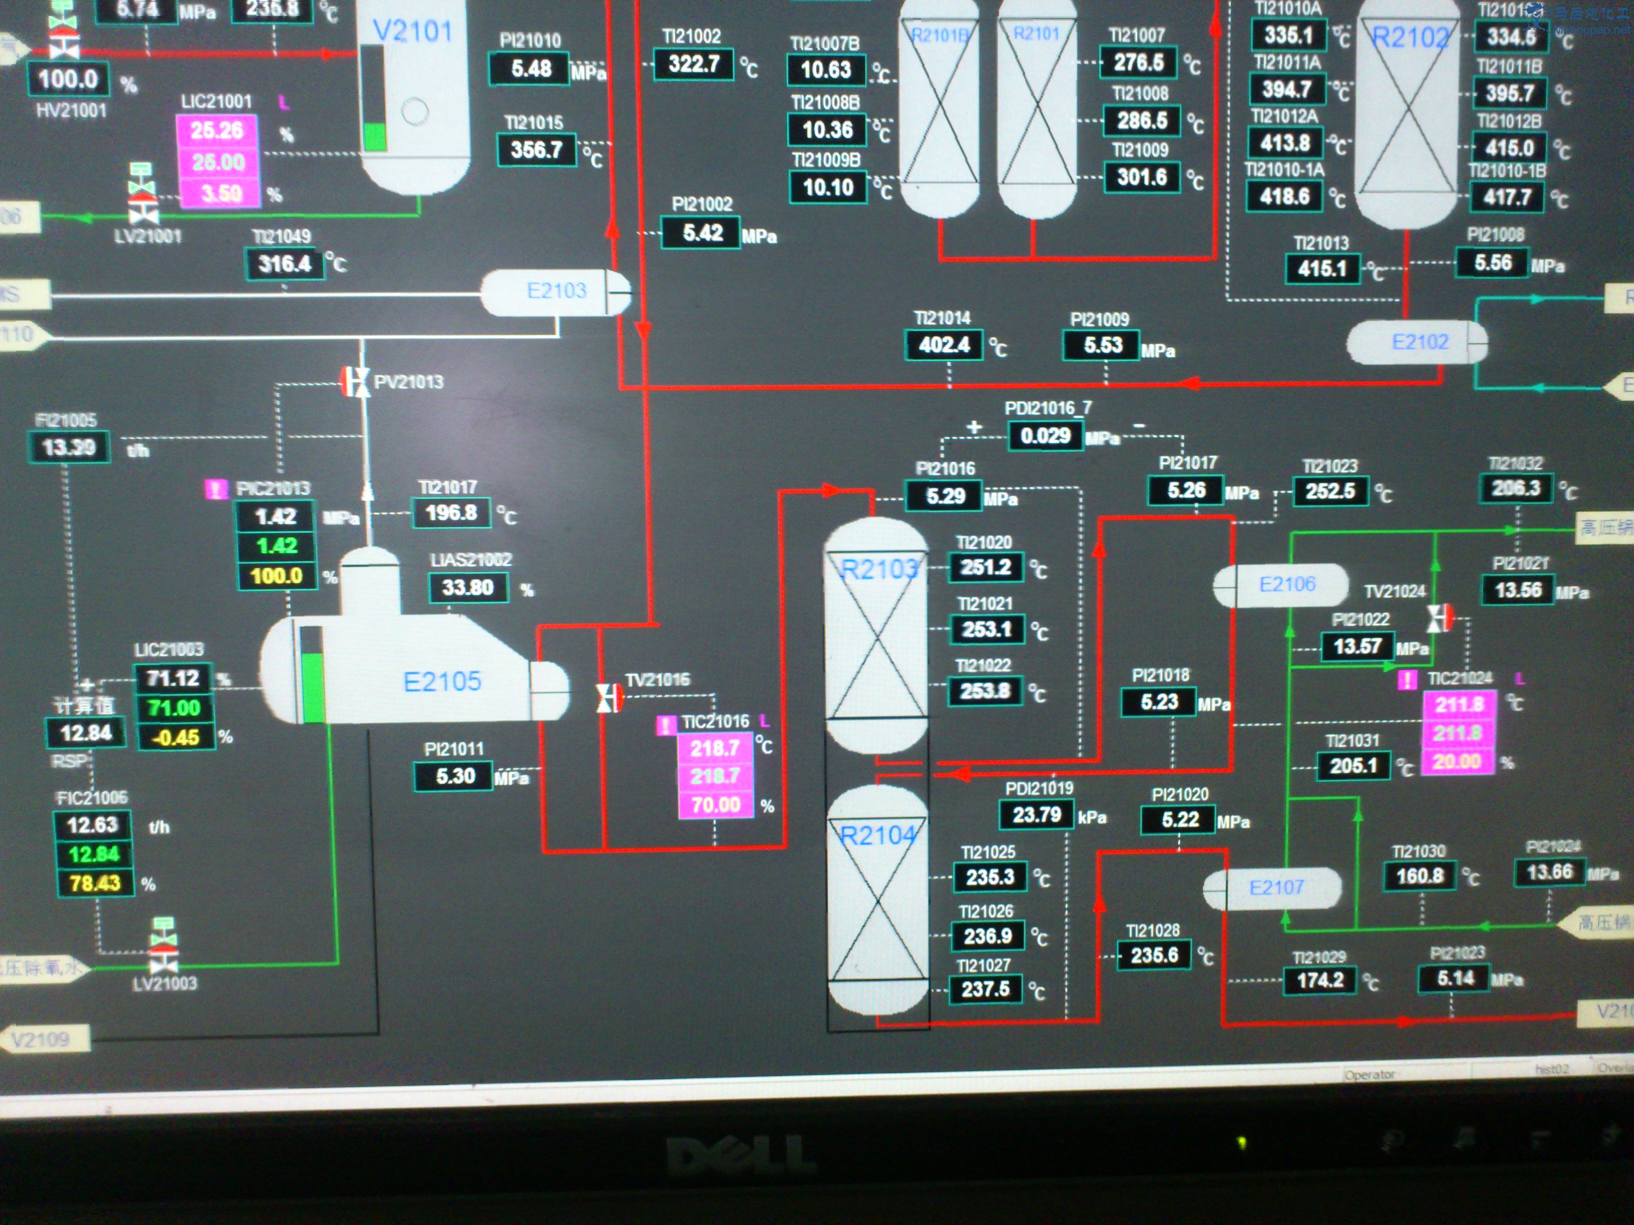The image size is (1634, 1225).
Task: Open the LV21003 valve symbol
Action: click(163, 946)
